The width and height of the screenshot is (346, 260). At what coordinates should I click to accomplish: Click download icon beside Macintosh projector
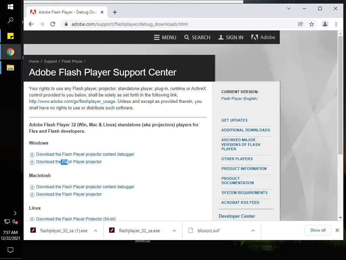click(x=32, y=195)
